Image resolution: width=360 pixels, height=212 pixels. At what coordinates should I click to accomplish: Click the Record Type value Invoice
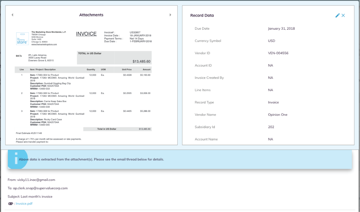(273, 102)
